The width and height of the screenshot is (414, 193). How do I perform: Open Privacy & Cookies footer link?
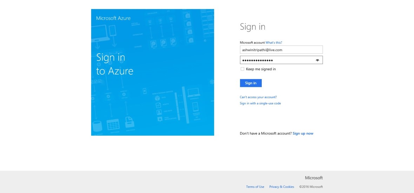(281, 187)
